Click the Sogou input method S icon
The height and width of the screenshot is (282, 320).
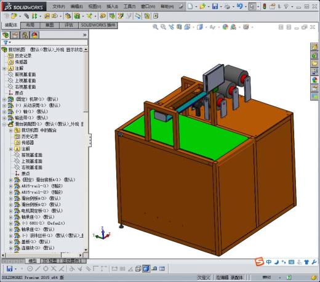click(x=259, y=262)
